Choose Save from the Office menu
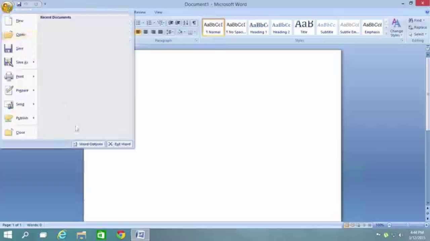Viewport: 430px width, 241px height. pyautogui.click(x=19, y=49)
